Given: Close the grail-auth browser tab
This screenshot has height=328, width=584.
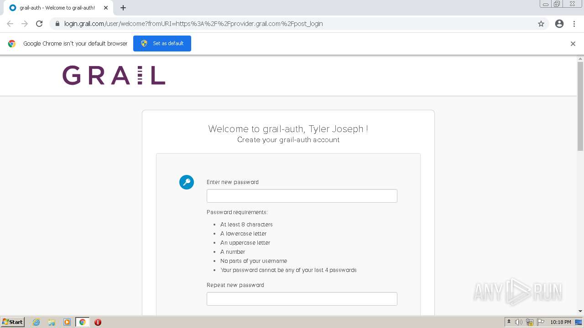Looking at the screenshot, I should (106, 8).
